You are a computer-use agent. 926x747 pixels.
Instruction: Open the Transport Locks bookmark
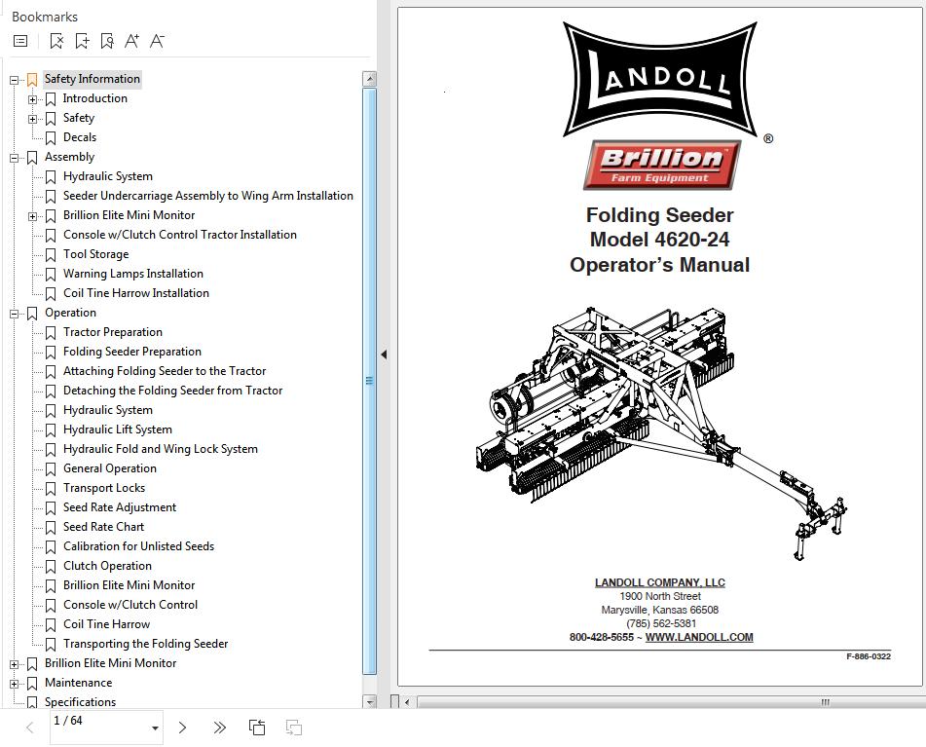pos(104,488)
